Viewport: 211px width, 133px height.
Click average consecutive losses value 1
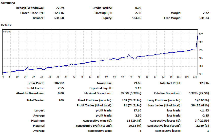coord(208,131)
